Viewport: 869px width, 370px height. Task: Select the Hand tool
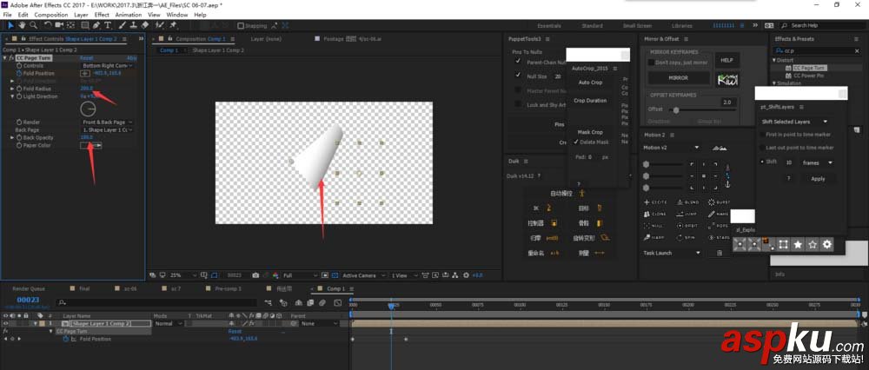[23, 25]
